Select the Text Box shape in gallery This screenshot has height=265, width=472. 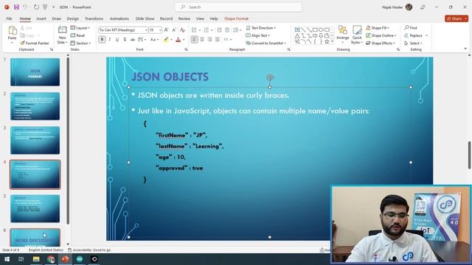[297, 29]
